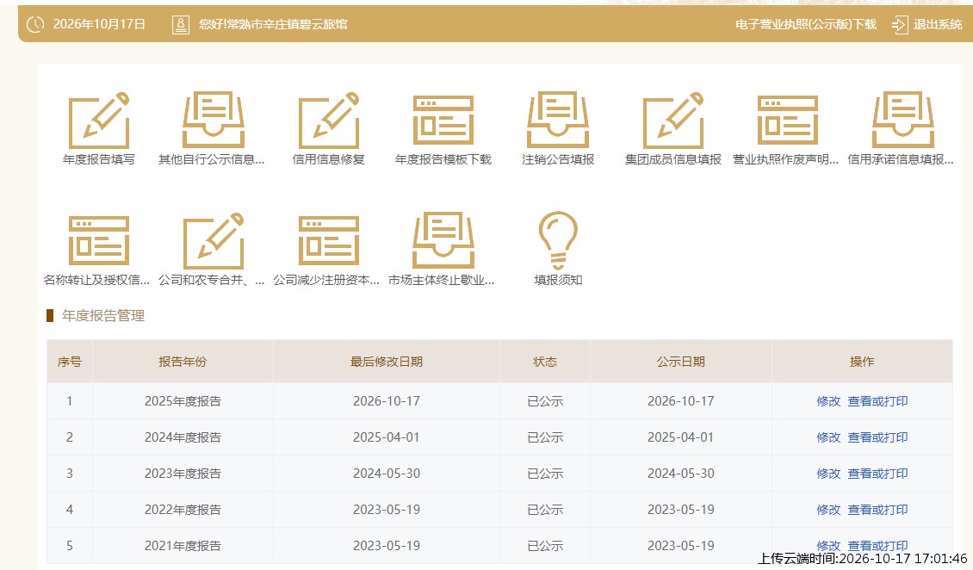Click 修改 for the 2023年度报告 row
This screenshot has width=973, height=570.
[x=828, y=474]
